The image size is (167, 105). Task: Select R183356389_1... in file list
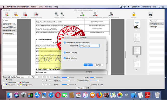point(10,34)
